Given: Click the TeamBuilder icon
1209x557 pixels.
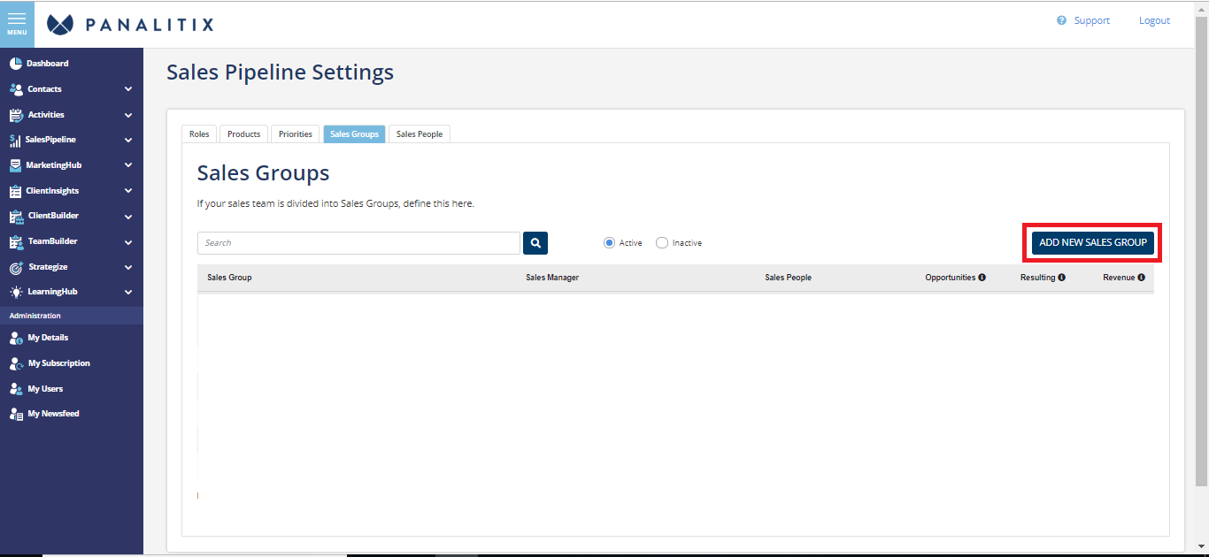Looking at the screenshot, I should point(15,241).
